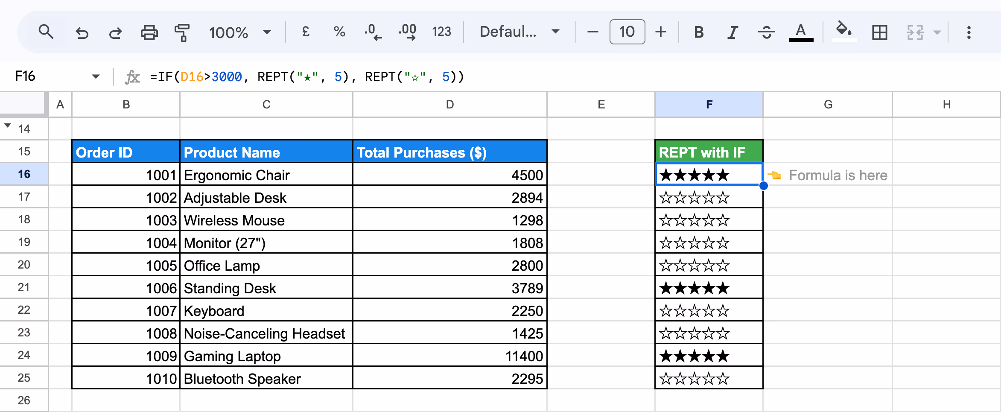The image size is (1001, 412).
Task: Click the search menus magnifier icon
Action: [x=46, y=32]
